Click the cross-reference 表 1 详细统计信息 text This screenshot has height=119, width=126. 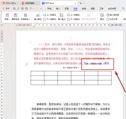95,64
